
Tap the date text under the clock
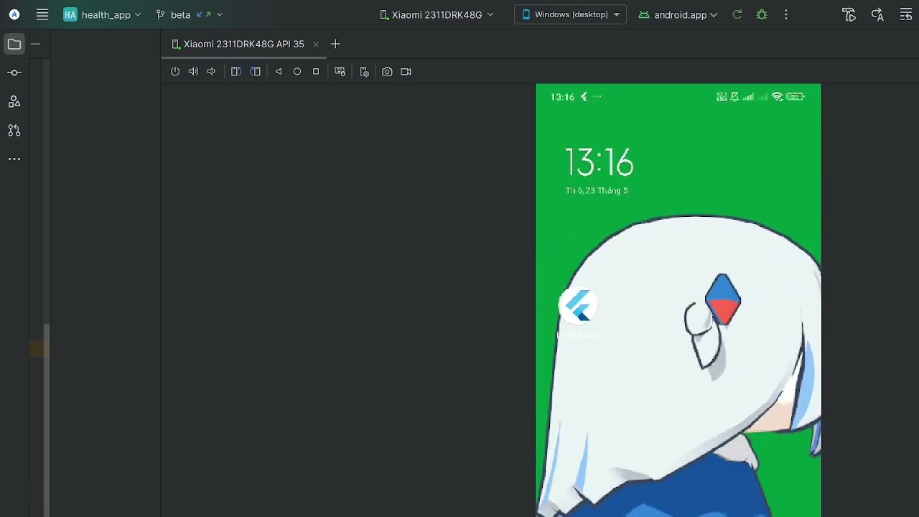click(x=597, y=190)
